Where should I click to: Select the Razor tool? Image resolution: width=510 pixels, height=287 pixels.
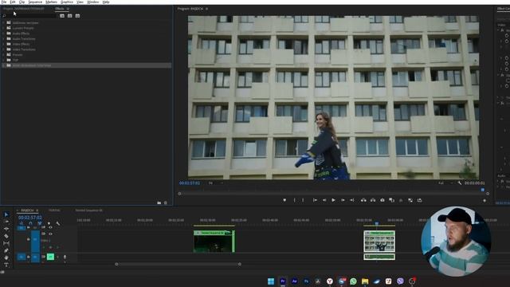pos(6,236)
